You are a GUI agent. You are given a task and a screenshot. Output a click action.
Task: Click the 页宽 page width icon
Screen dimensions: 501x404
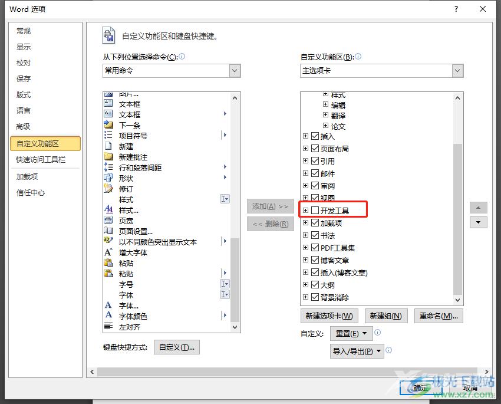(108, 220)
